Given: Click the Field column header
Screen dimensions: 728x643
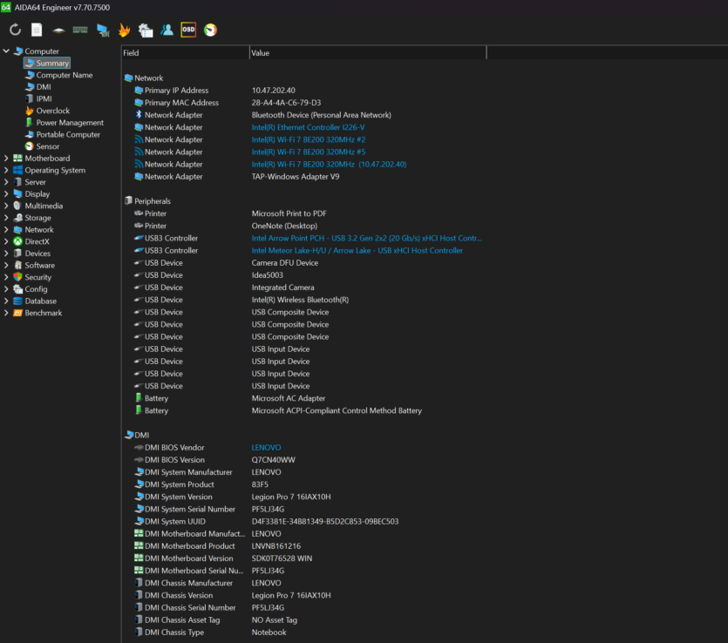Looking at the screenshot, I should tap(185, 53).
